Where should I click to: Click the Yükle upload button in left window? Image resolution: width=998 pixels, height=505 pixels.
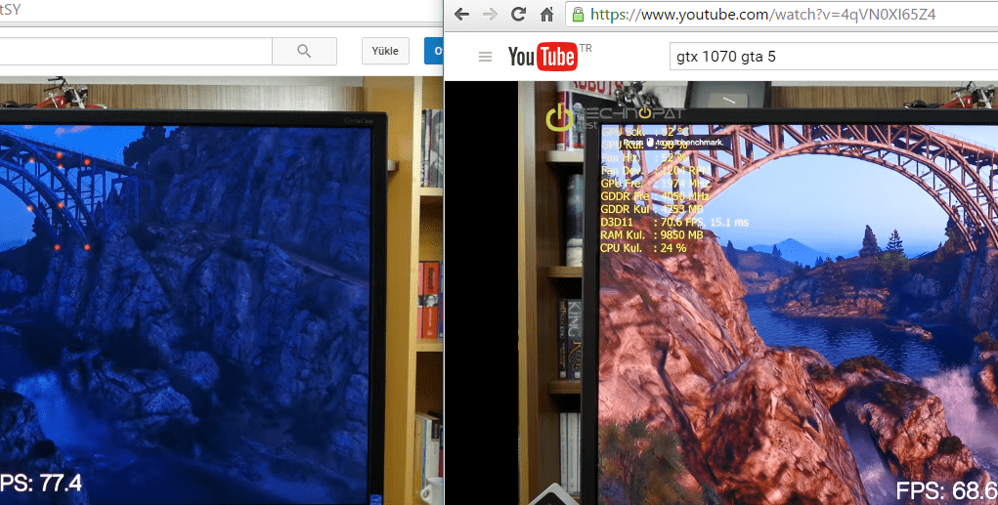pyautogui.click(x=385, y=51)
